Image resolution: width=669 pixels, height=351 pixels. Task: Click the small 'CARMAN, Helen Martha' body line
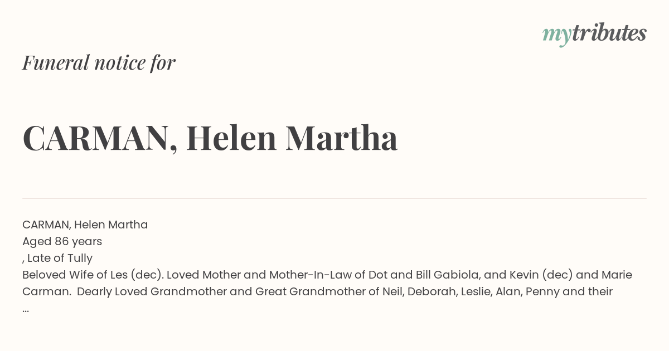[85, 225]
